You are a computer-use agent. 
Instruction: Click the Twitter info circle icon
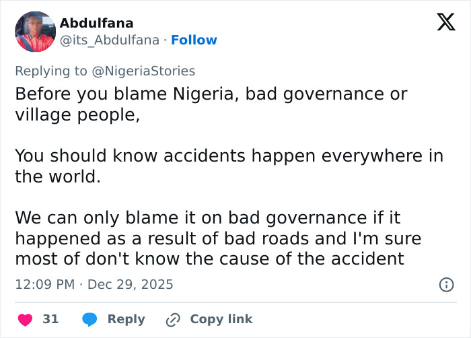coord(445,285)
